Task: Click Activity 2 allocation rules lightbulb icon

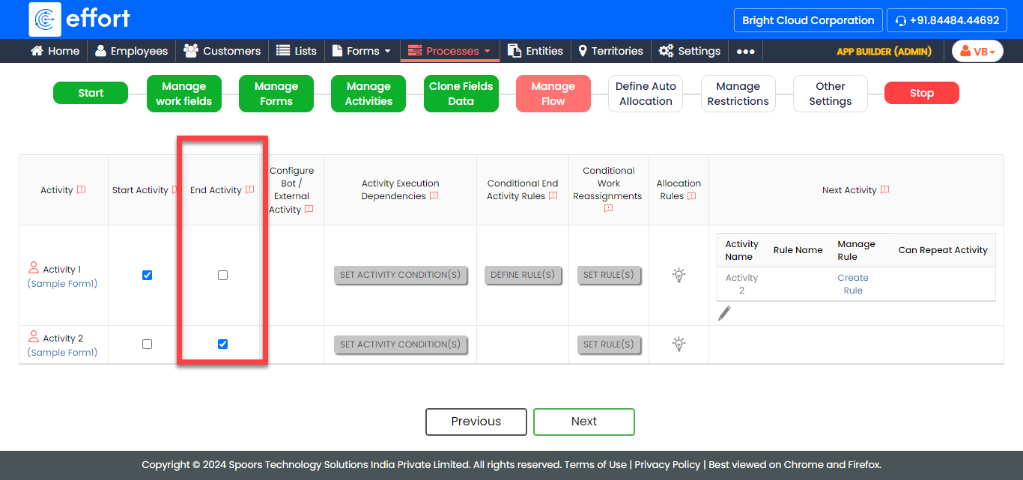Action: click(x=679, y=344)
